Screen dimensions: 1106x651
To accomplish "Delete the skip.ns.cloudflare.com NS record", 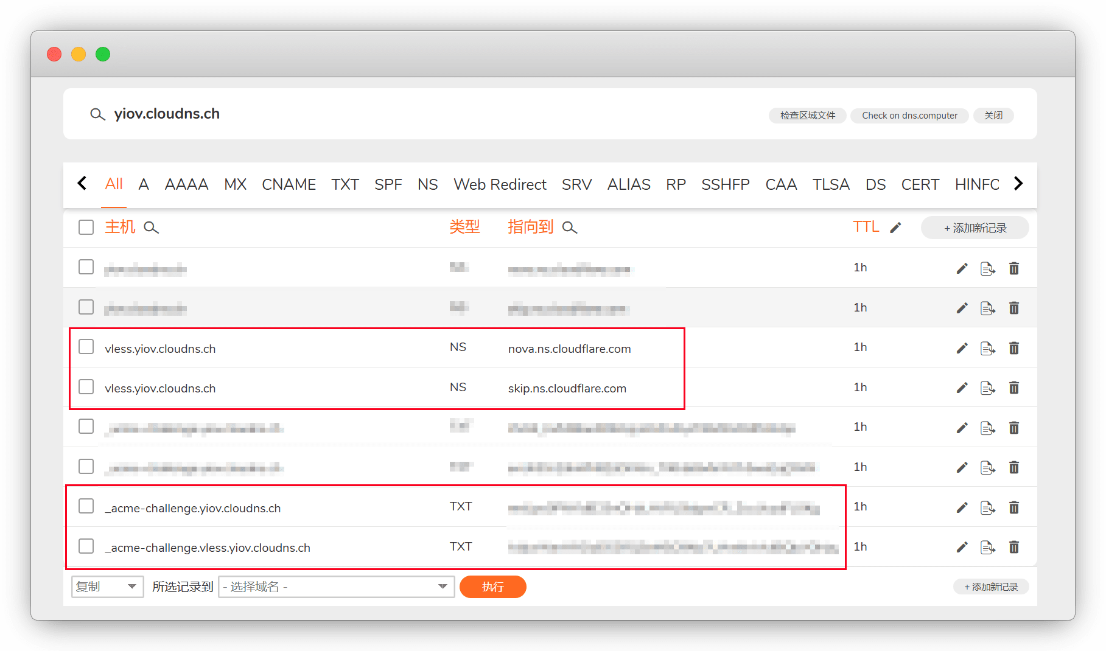I will click(1013, 388).
